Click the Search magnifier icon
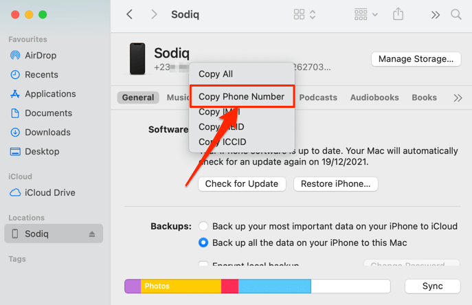 click(x=456, y=14)
